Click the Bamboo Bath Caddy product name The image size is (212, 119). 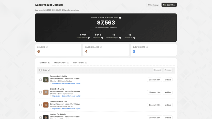tap(58, 76)
